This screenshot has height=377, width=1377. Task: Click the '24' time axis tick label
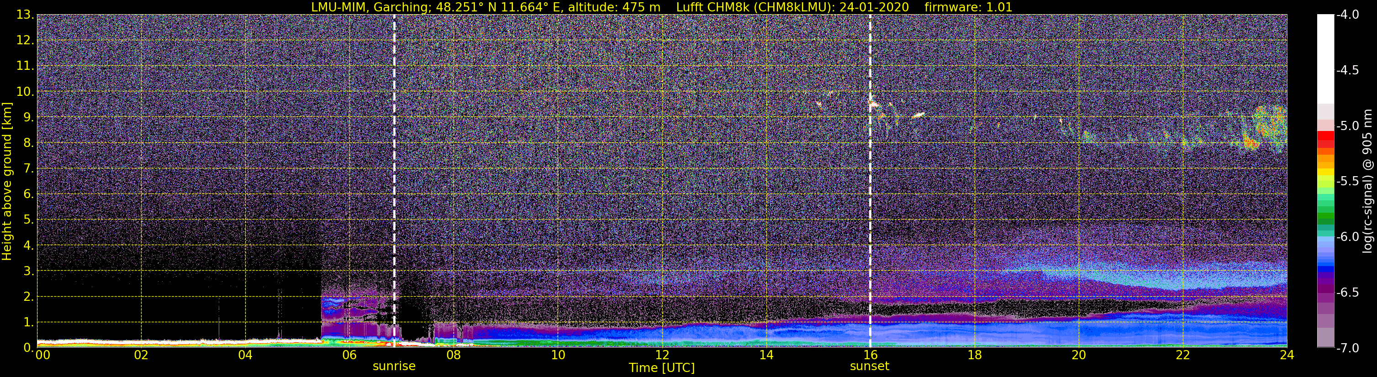tap(1287, 355)
